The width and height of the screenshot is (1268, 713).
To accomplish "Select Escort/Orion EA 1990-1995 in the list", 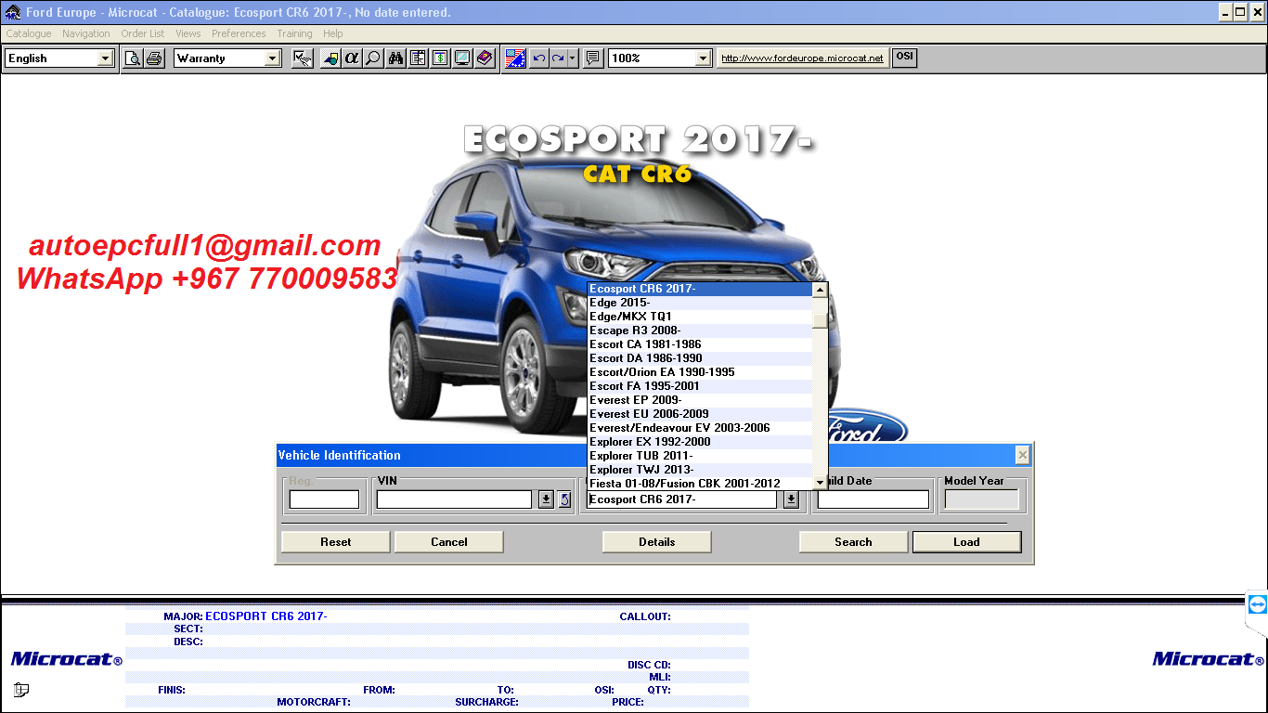I will pyautogui.click(x=700, y=372).
